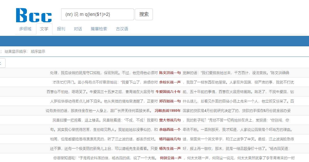The height and width of the screenshot is (162, 309).
Task: Click the highlighted match 杨玛丽说几句
Action: [x=170, y=139]
